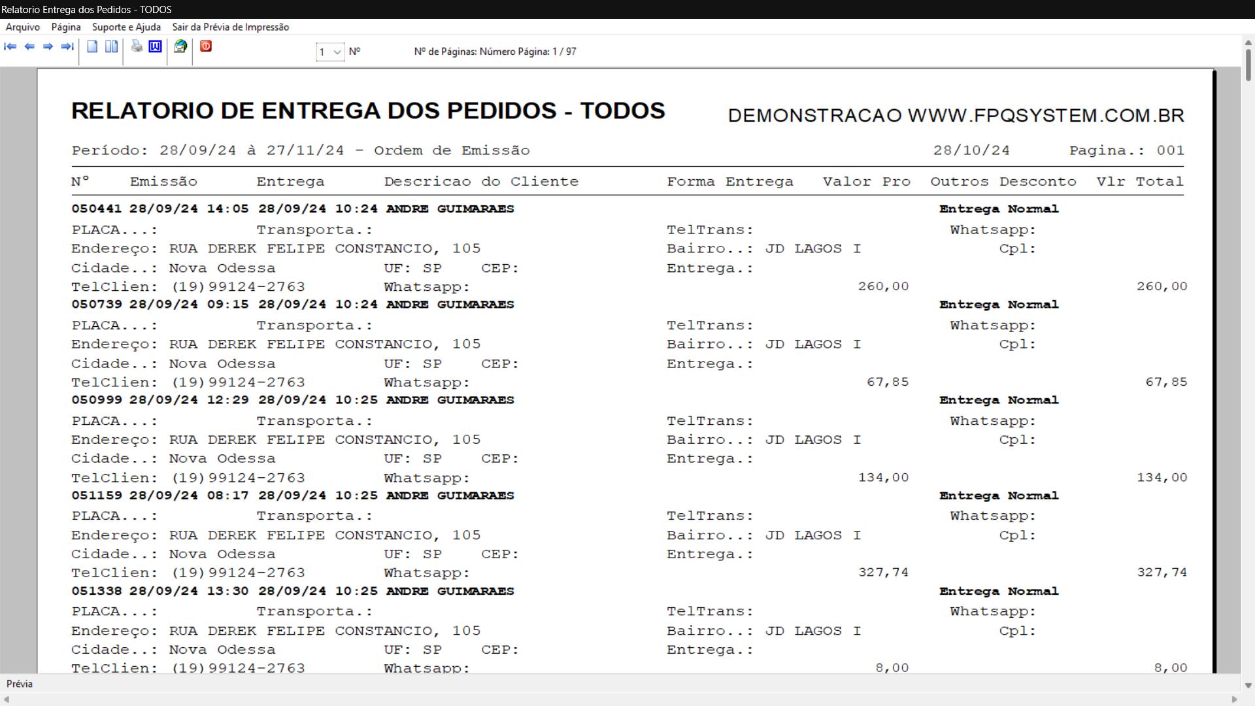The height and width of the screenshot is (706, 1255).
Task: Click DEMONSTRACAO WWW.FPQSYSTEM.COM.BR header text
Action: pyautogui.click(x=956, y=116)
